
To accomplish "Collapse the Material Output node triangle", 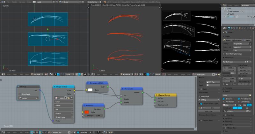I will click(157, 95).
